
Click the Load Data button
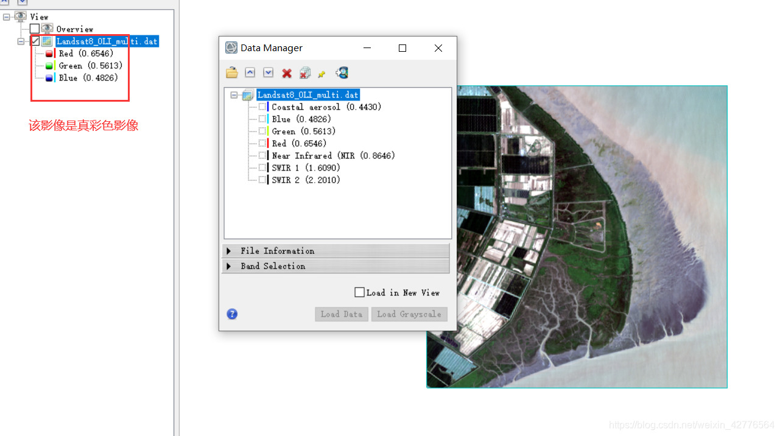pyautogui.click(x=342, y=314)
